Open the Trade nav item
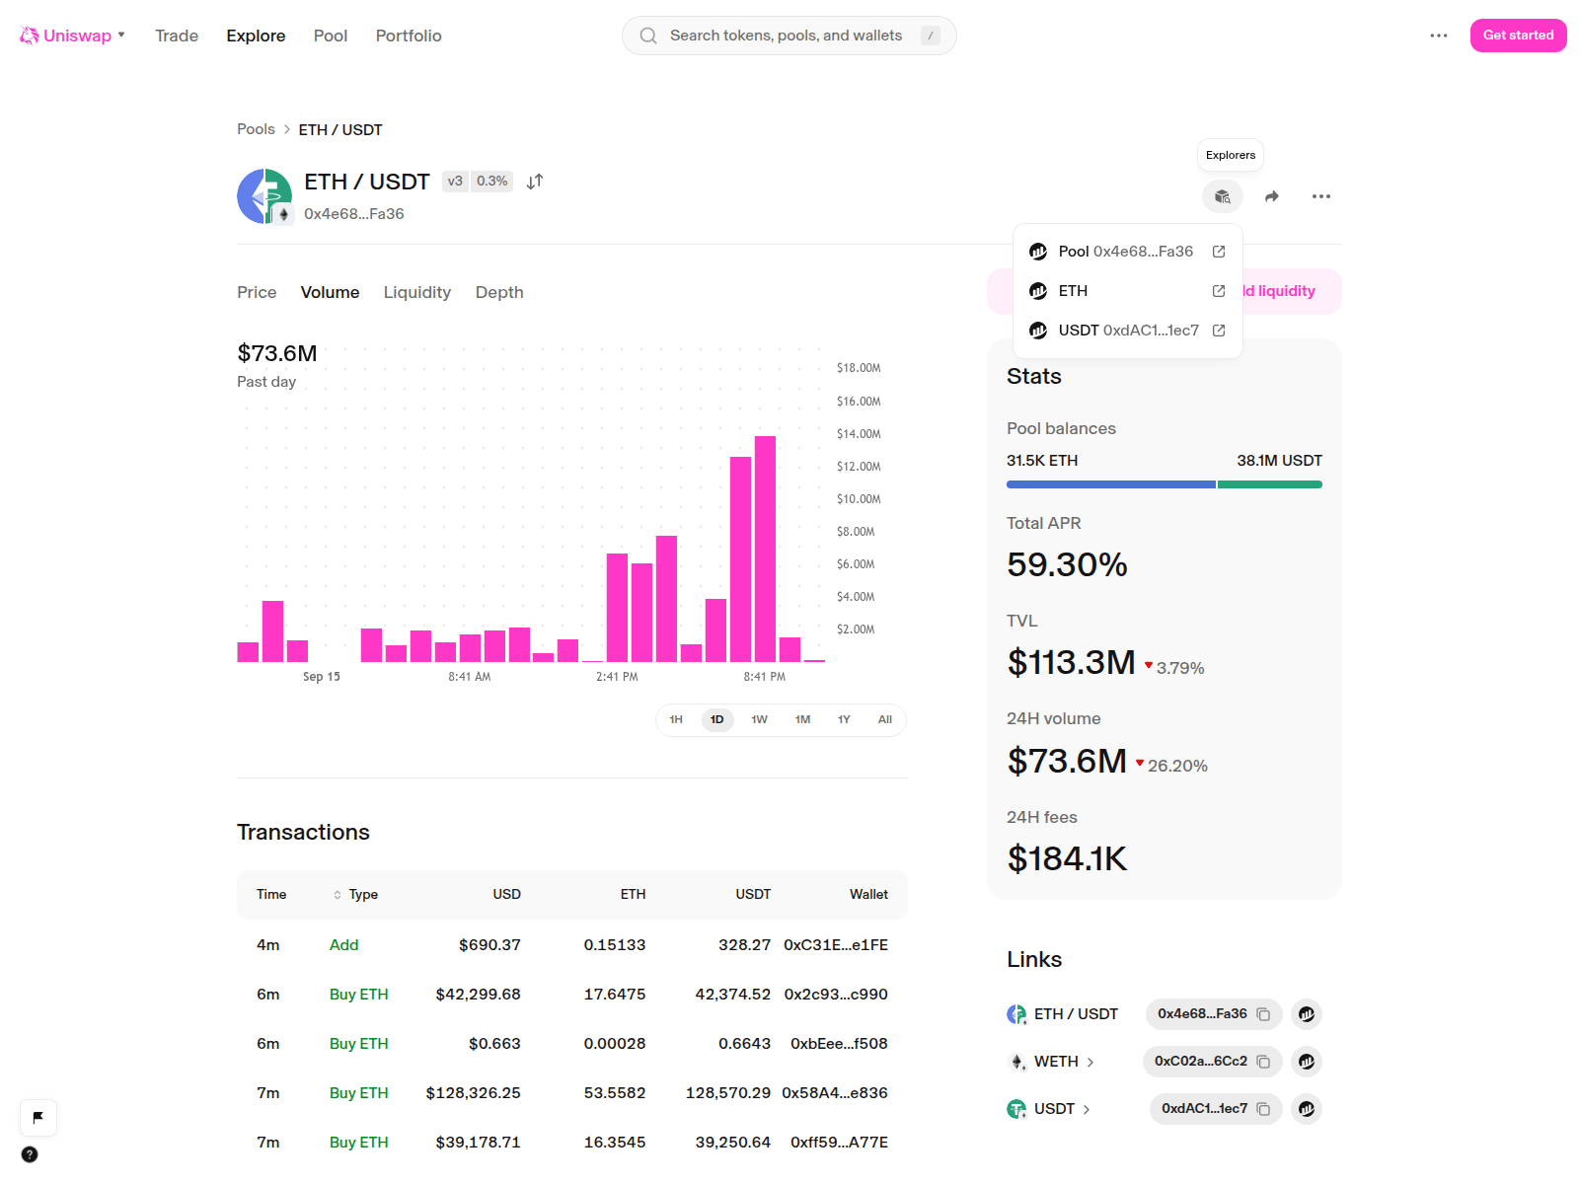The image size is (1579, 1184). coord(177,36)
